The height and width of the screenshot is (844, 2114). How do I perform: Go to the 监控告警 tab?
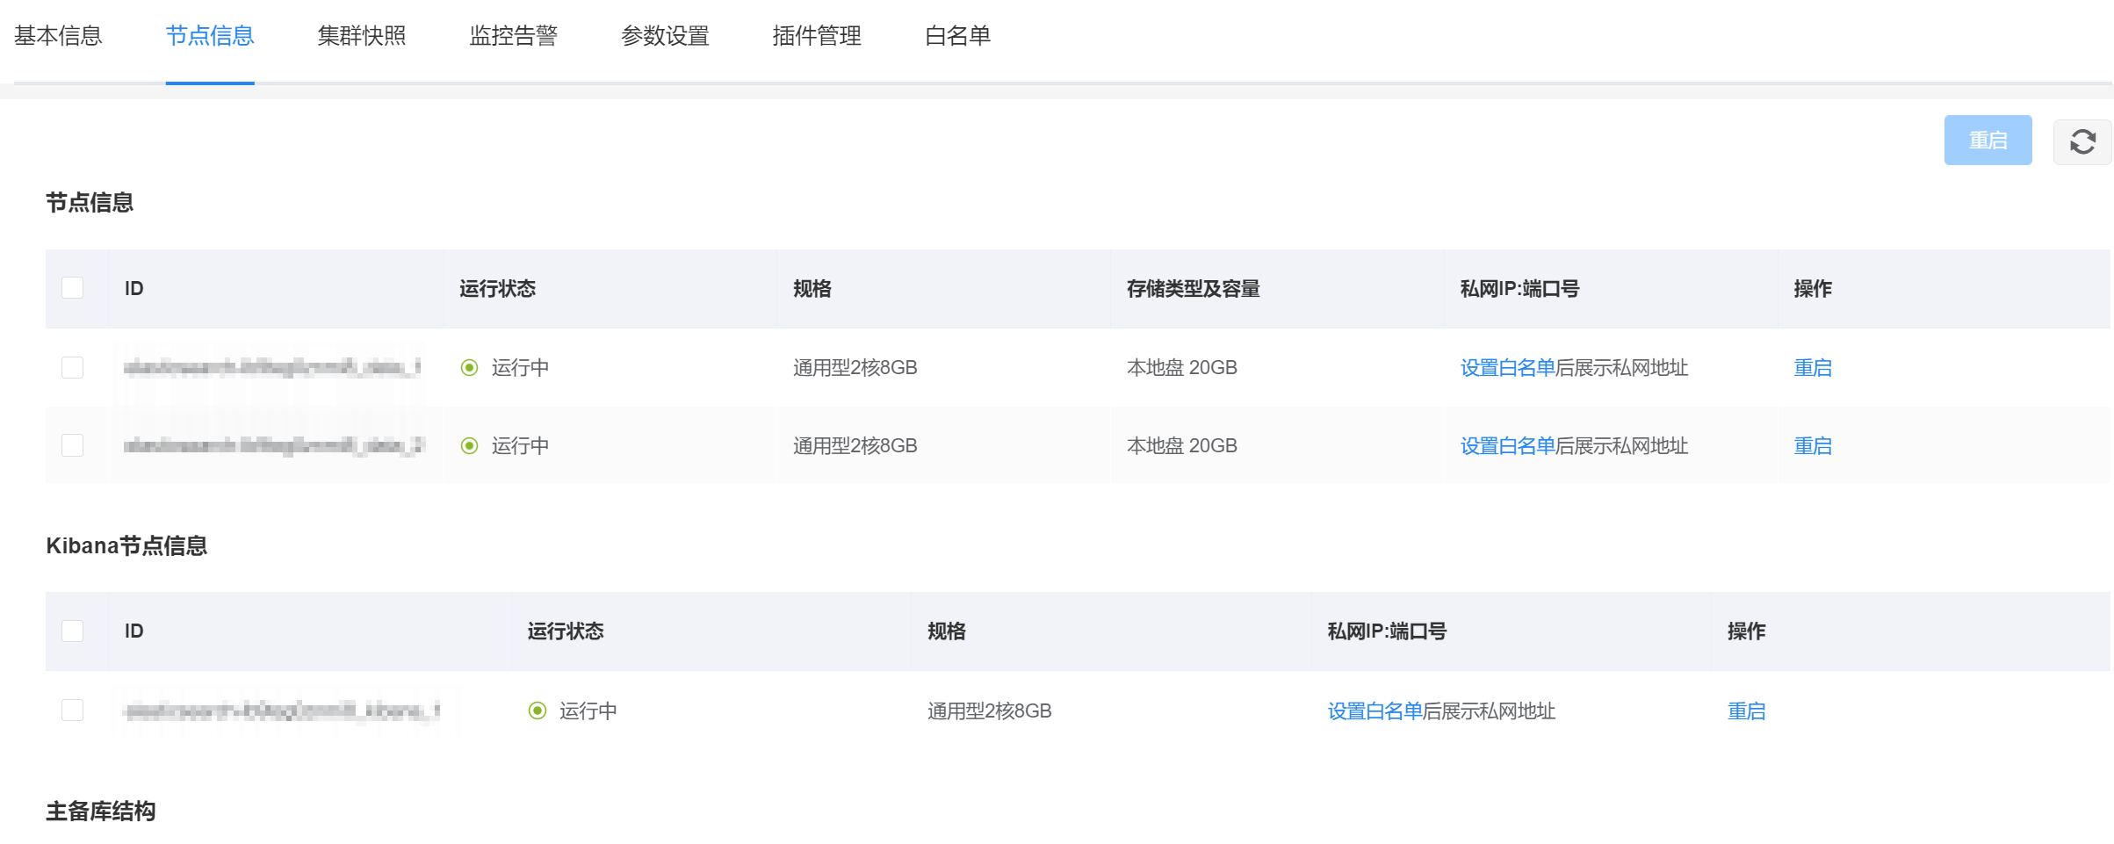[x=513, y=36]
